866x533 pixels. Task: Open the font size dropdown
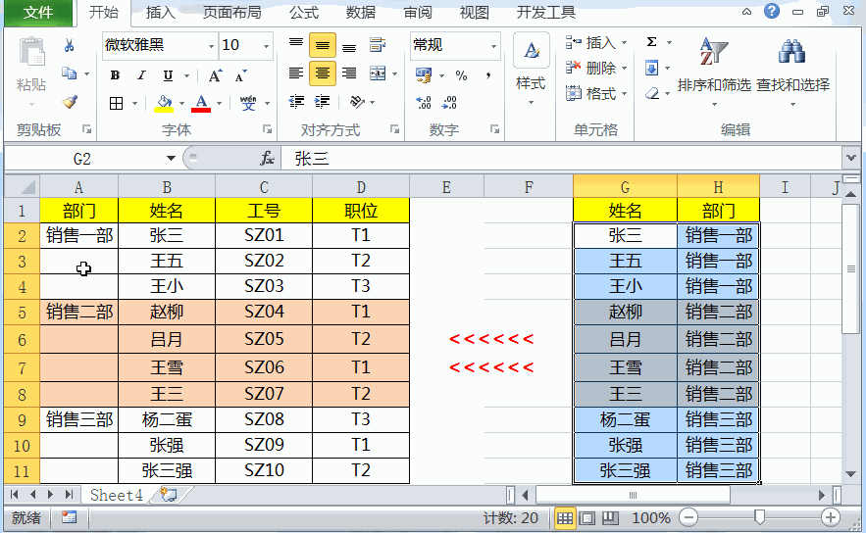[x=266, y=46]
